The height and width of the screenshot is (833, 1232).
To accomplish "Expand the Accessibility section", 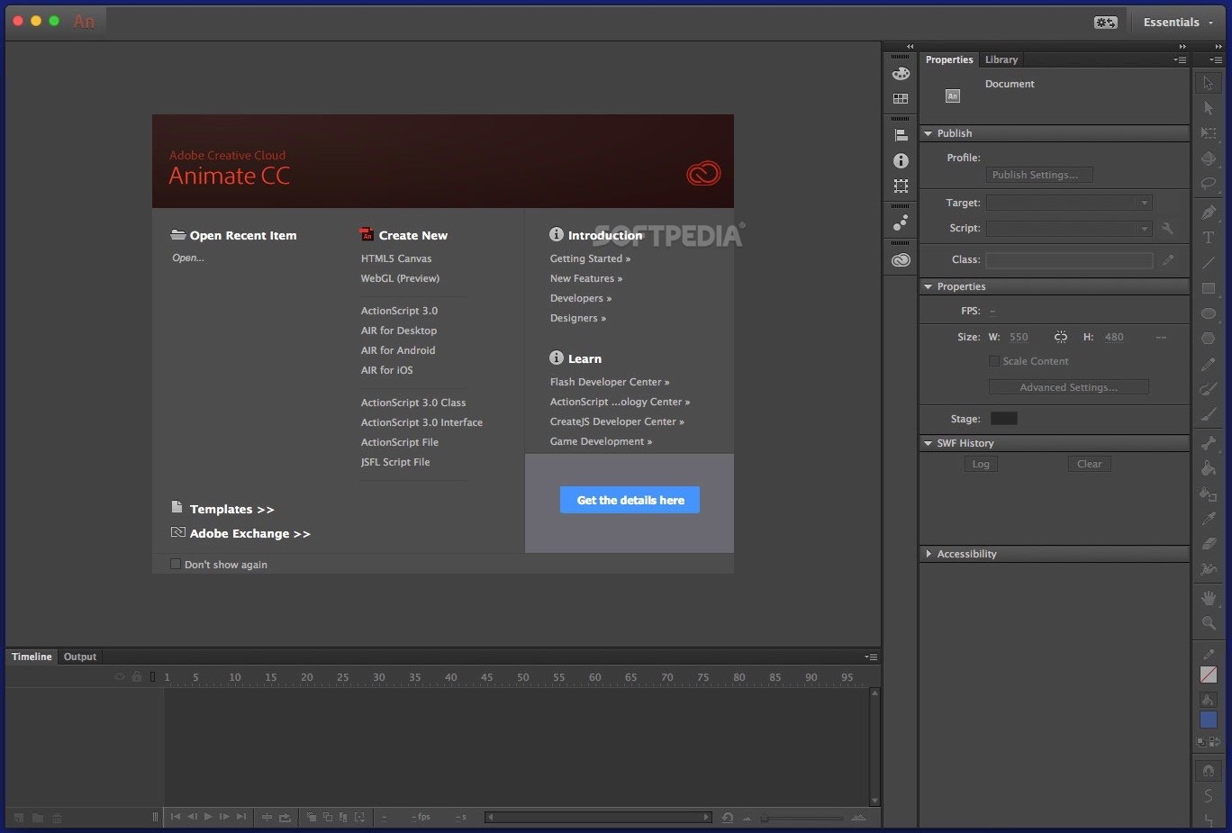I will [x=929, y=554].
